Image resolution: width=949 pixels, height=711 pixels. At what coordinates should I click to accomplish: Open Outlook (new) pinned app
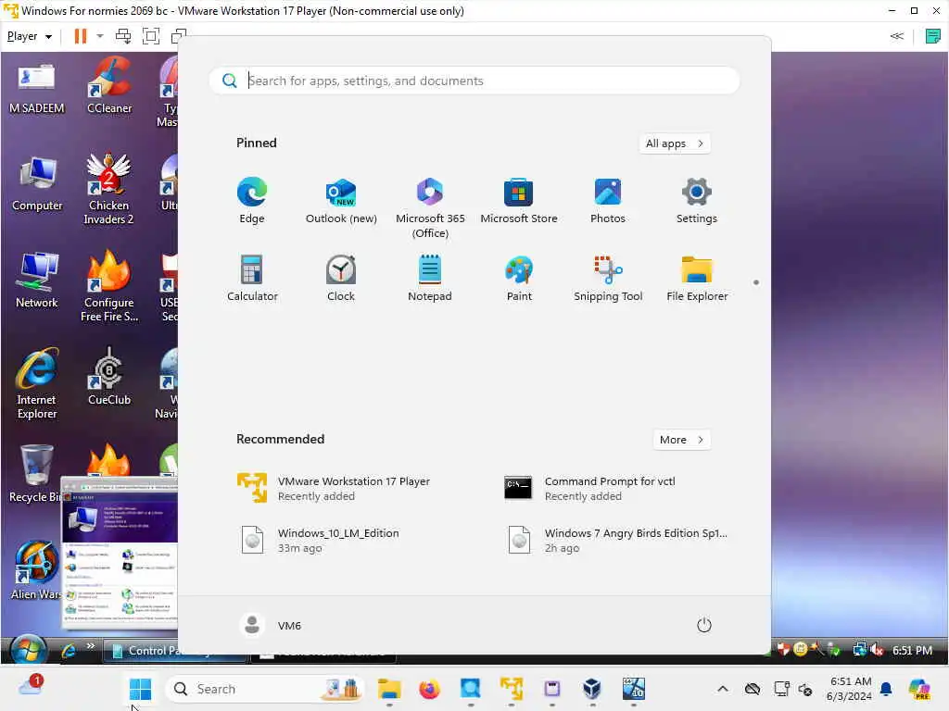click(341, 201)
